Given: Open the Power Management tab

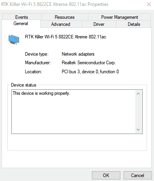Looking at the screenshot, I should (x=120, y=17).
